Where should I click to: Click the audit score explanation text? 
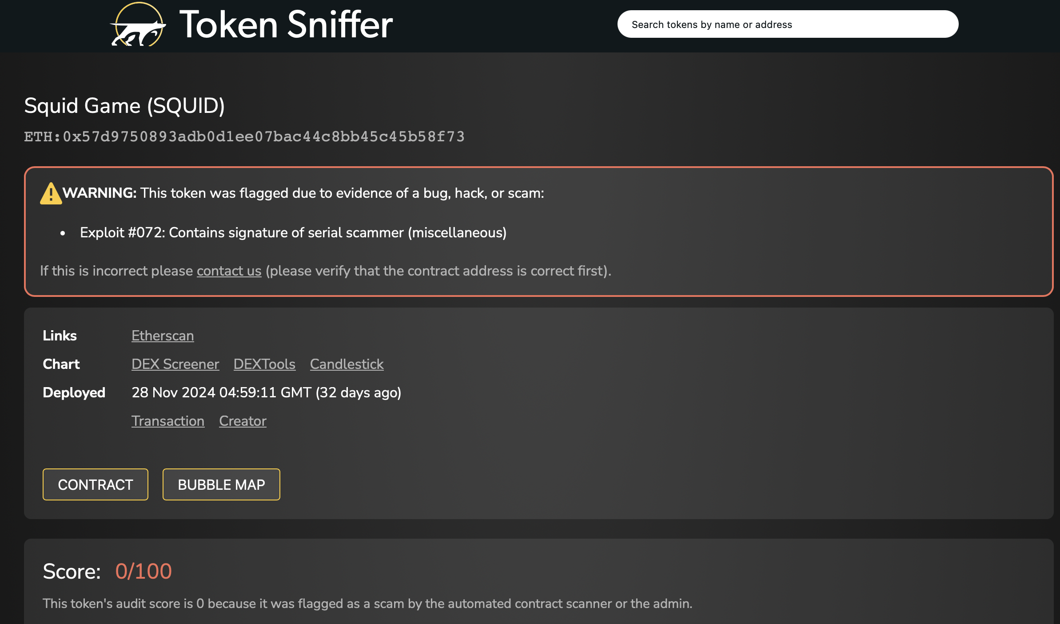tap(367, 604)
